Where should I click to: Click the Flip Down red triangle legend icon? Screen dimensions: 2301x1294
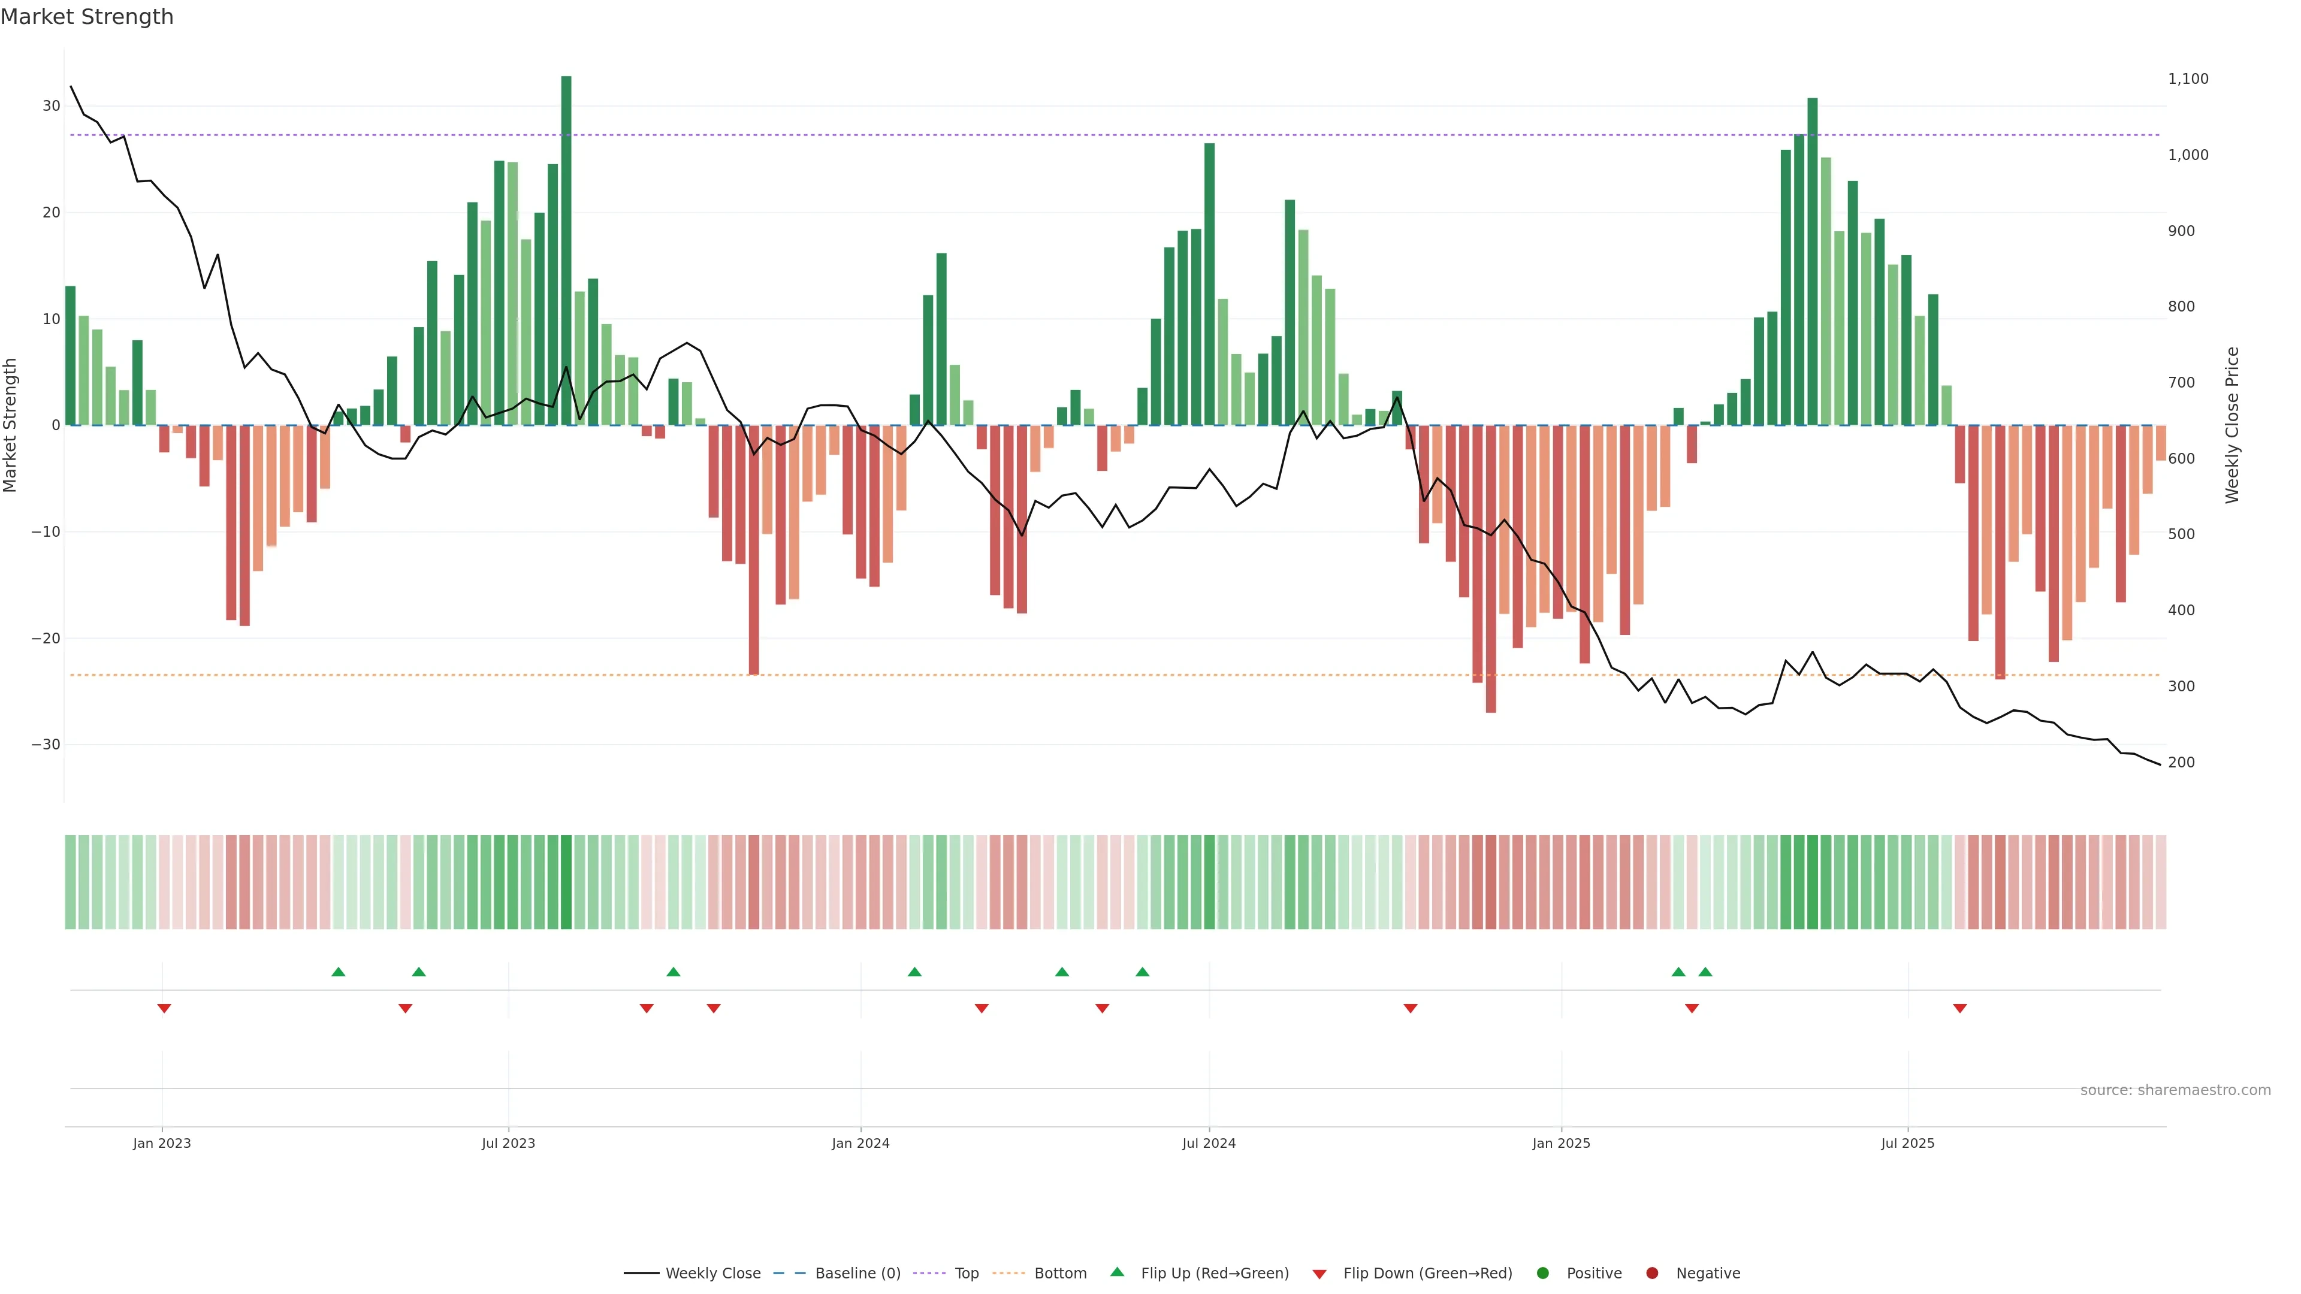(x=1319, y=1274)
